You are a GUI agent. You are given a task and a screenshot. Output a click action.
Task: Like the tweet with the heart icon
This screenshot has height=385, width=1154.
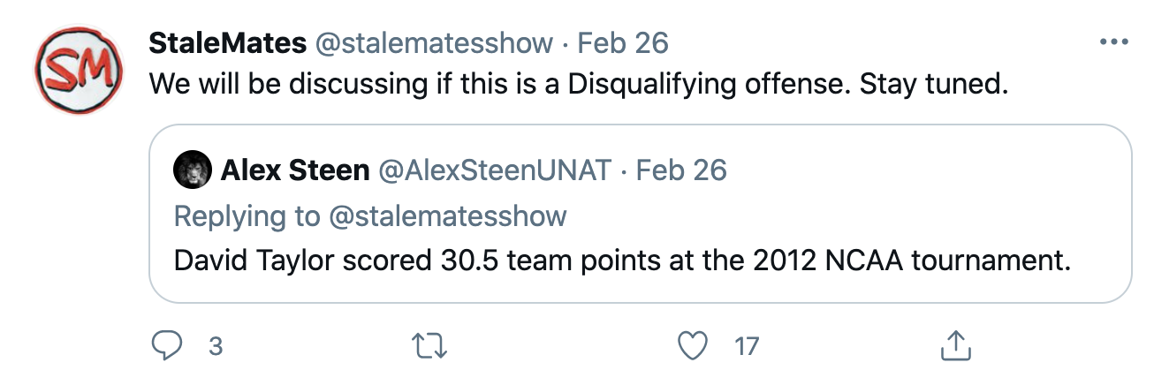(x=694, y=346)
